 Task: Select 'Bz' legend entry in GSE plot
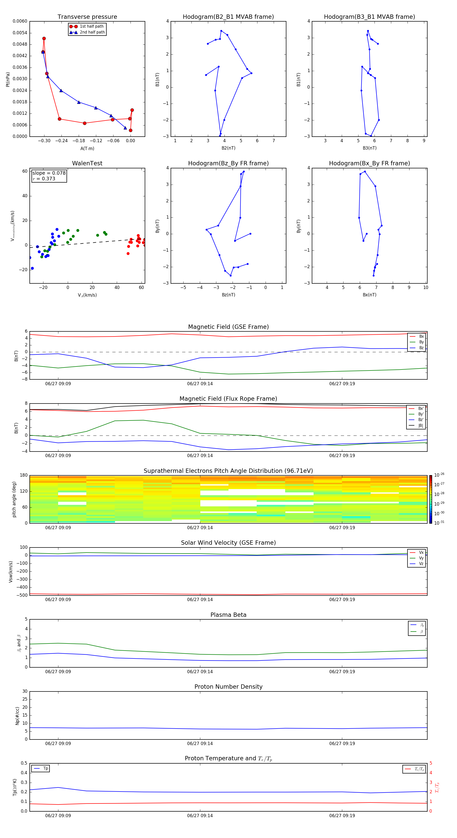(417, 348)
